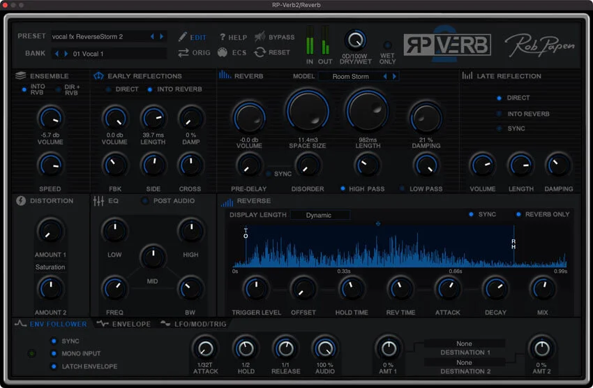Toggle Late Reflection SYNC
The image size is (593, 388).
(x=500, y=128)
